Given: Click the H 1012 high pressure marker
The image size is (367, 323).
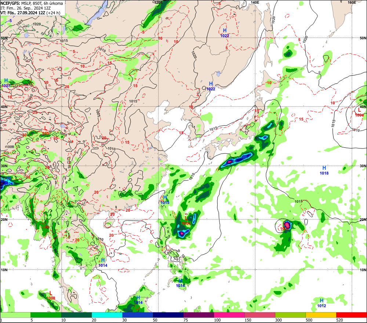Looking at the screenshot, I should pos(321,303).
